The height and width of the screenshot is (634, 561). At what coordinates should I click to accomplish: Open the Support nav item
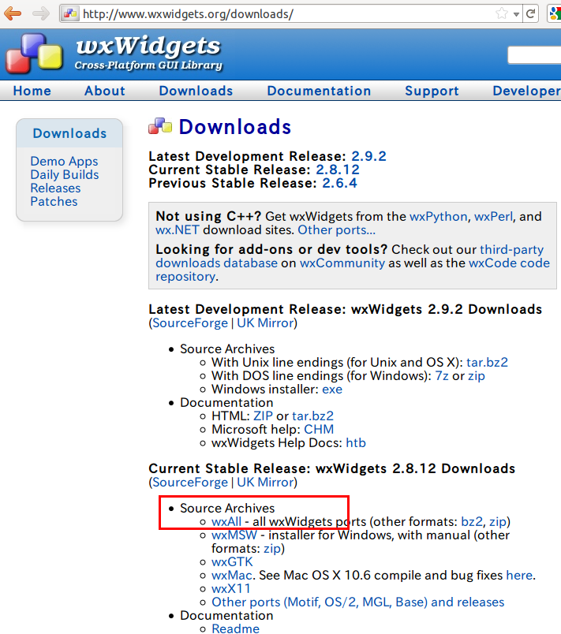coord(432,91)
